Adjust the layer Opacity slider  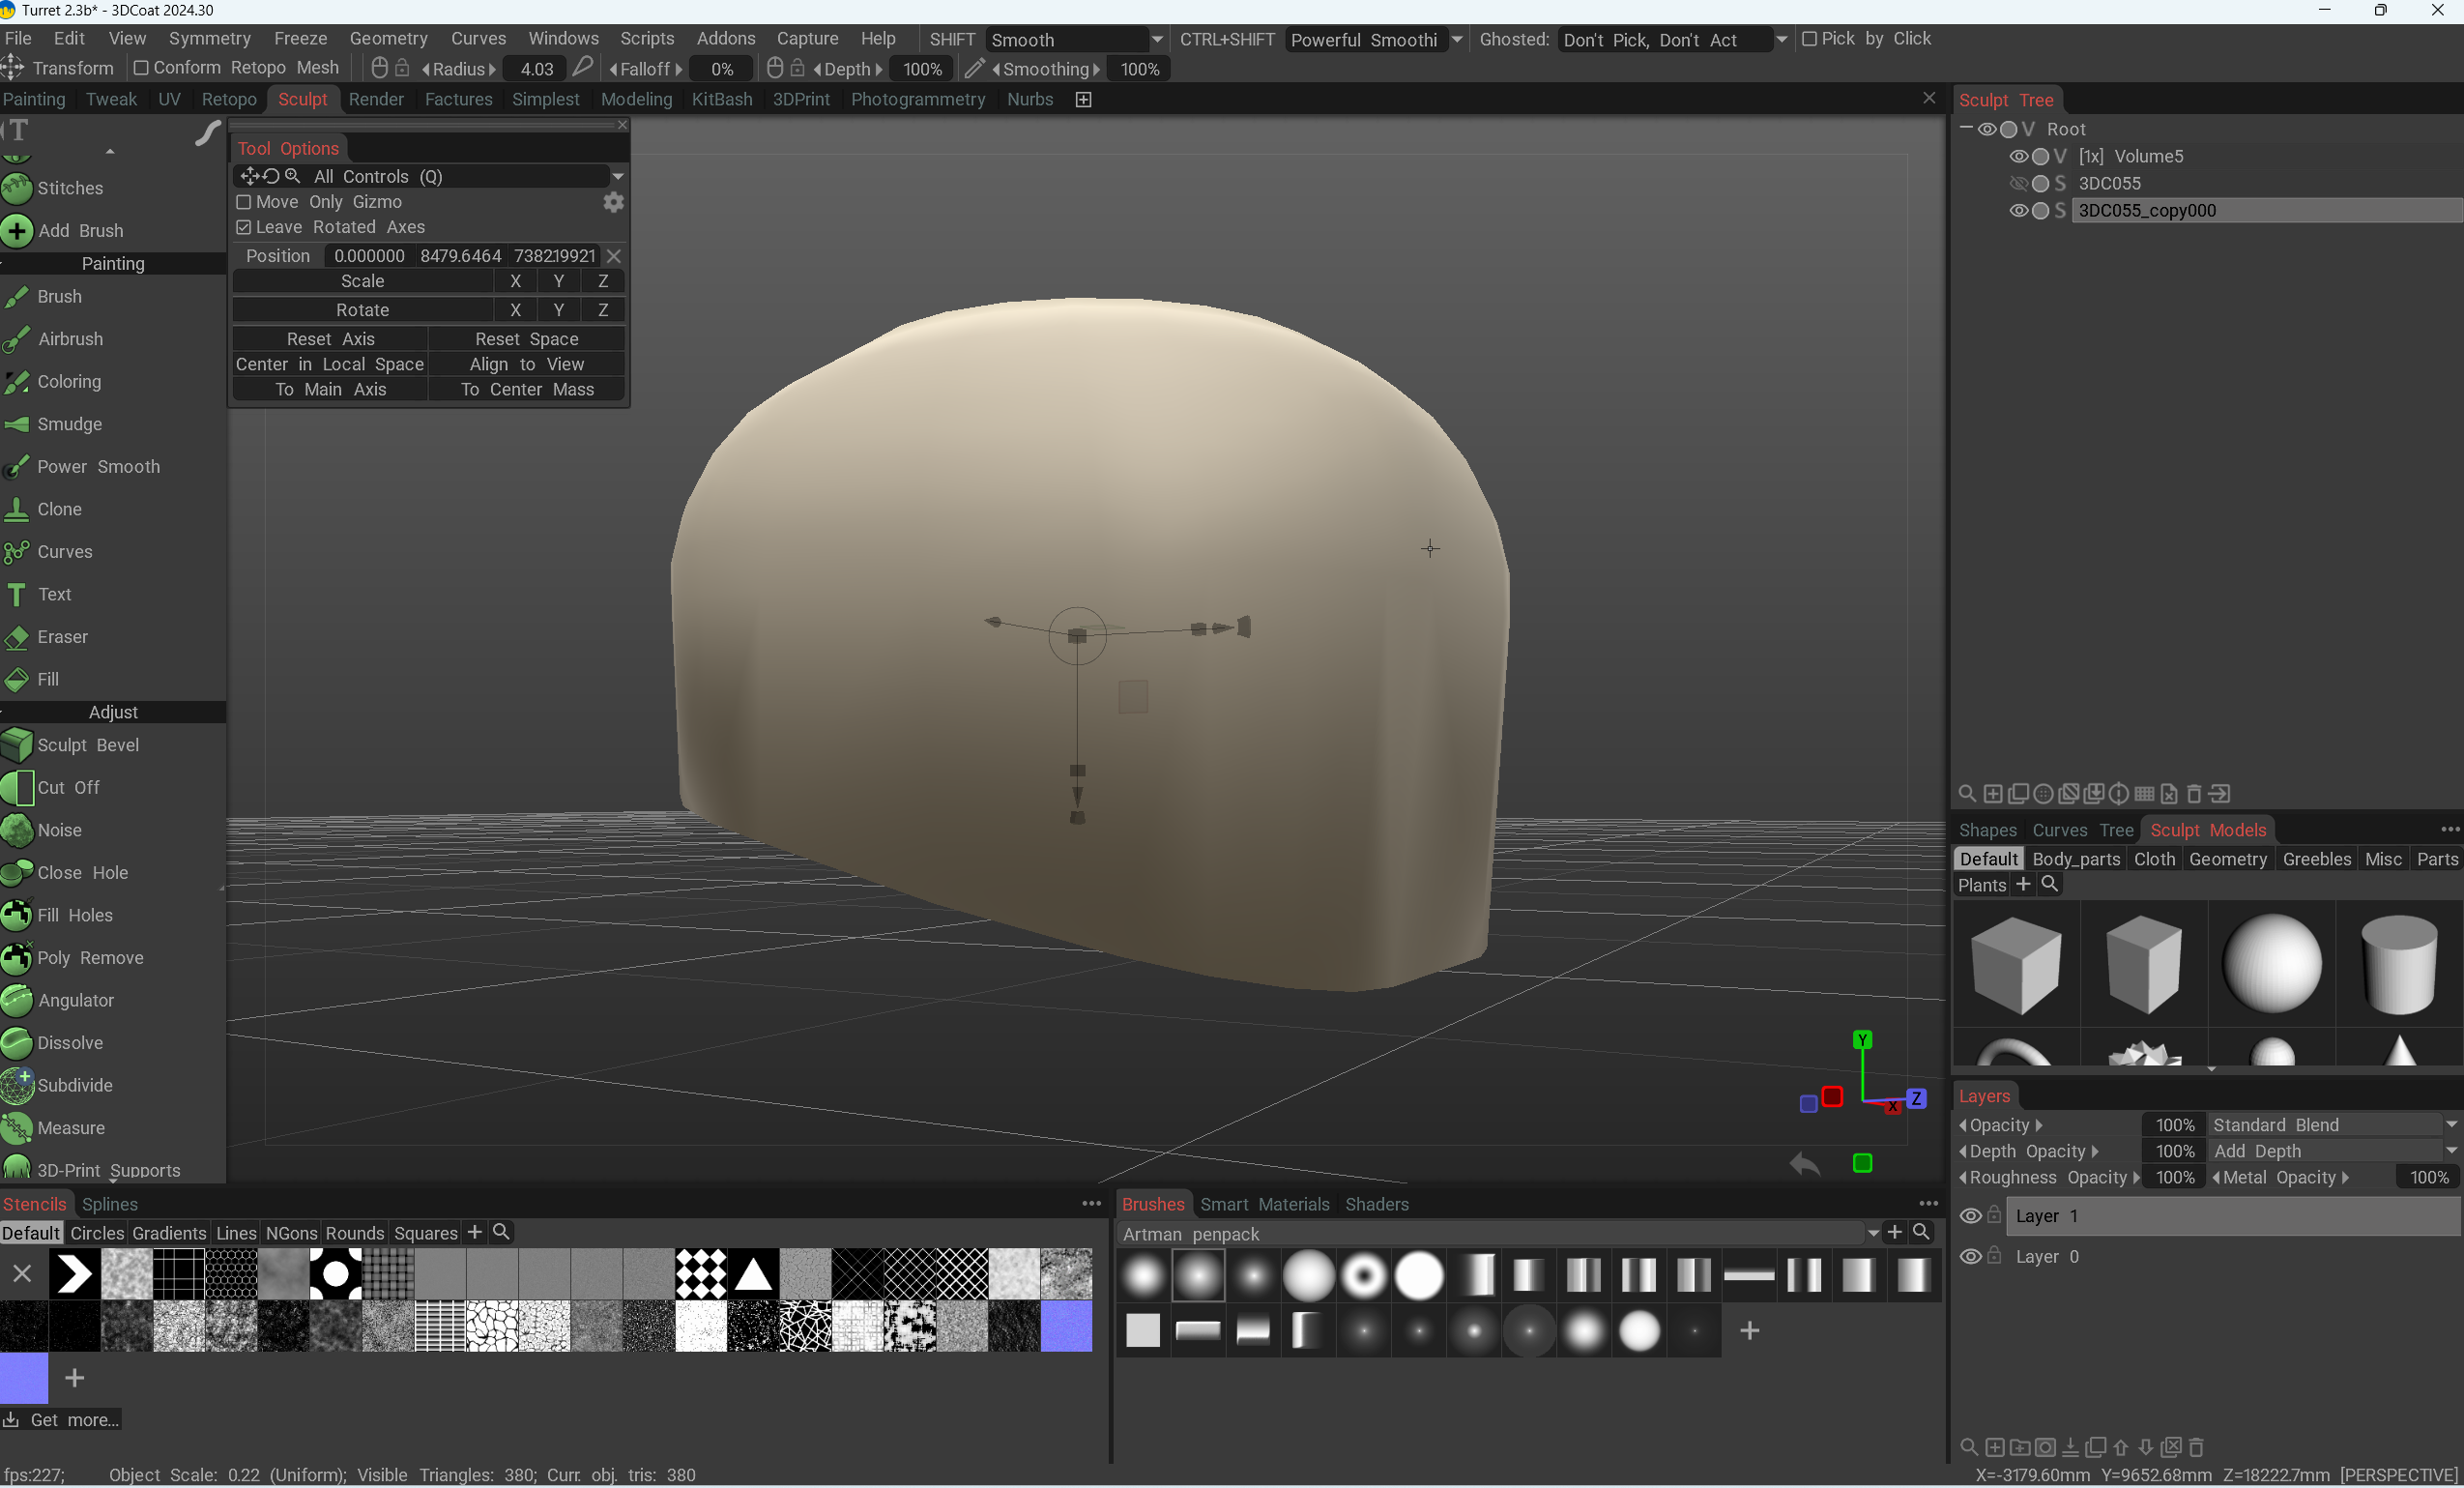pos(2000,1125)
